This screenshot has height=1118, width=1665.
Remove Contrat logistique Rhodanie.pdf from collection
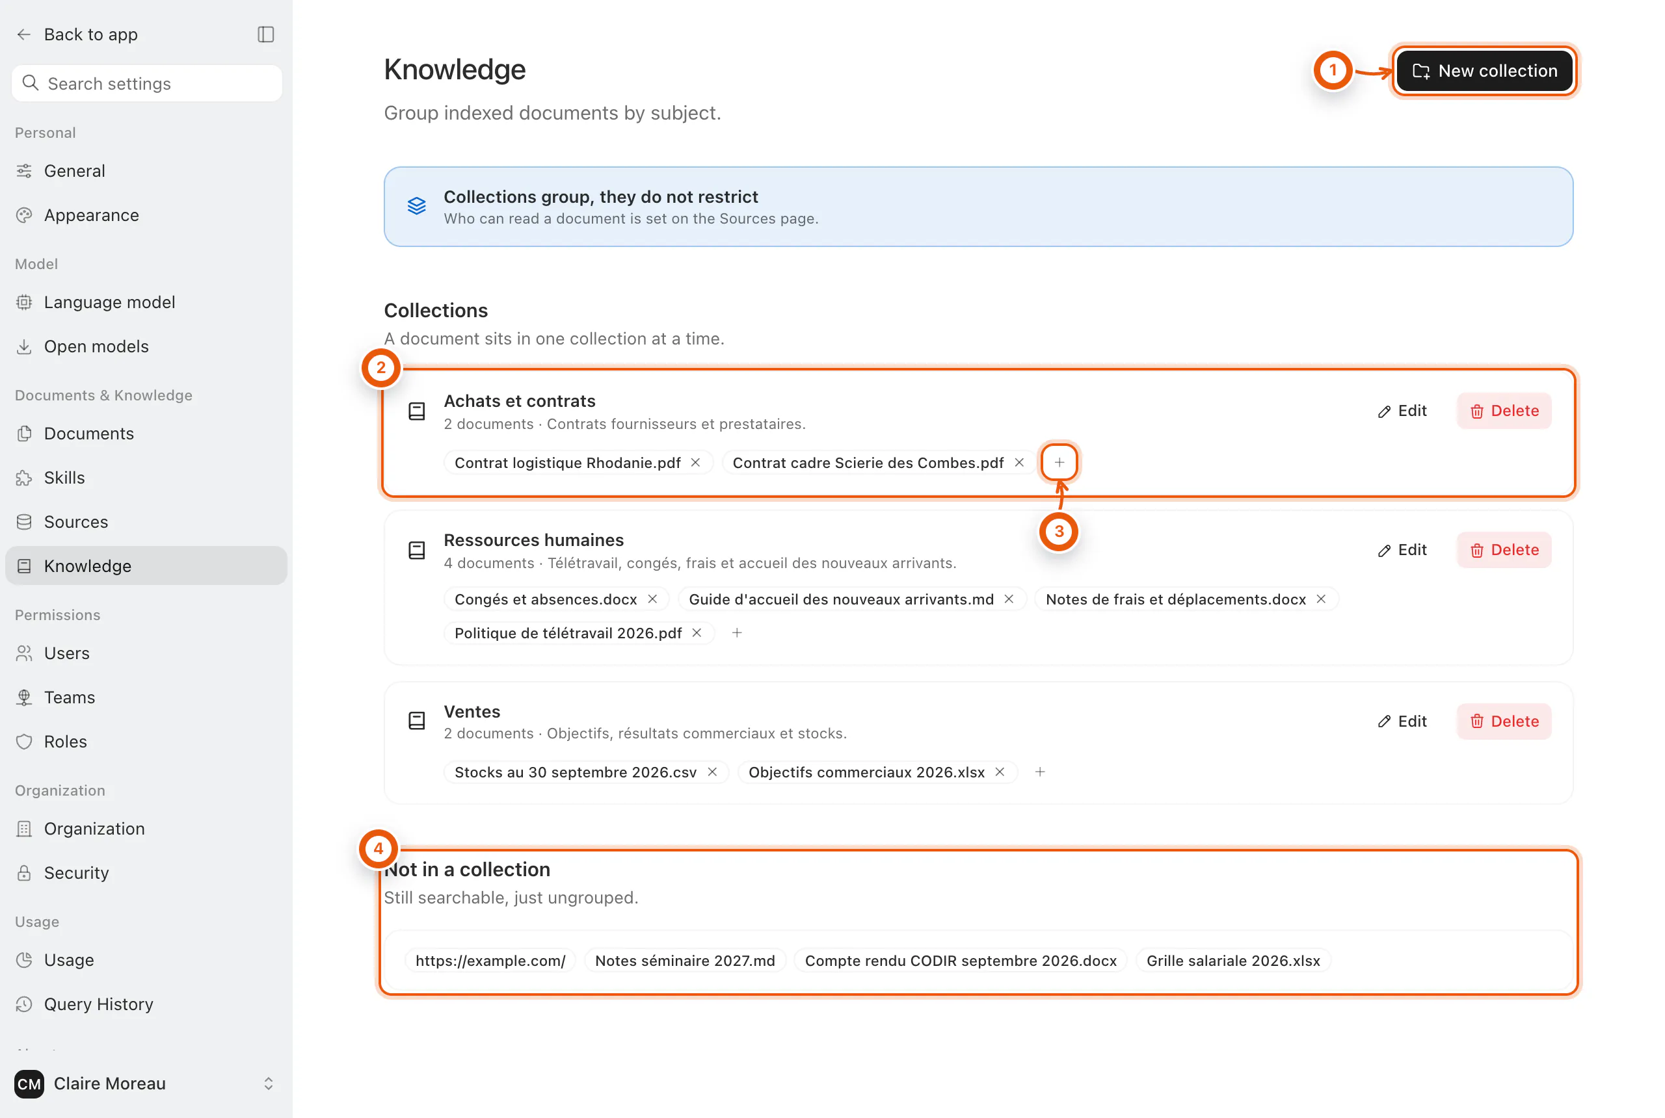click(695, 463)
